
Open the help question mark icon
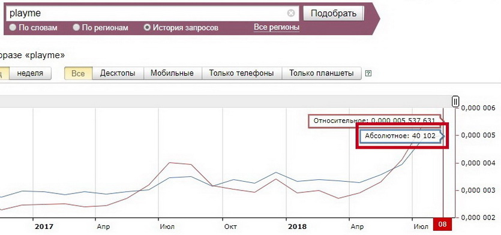[368, 73]
